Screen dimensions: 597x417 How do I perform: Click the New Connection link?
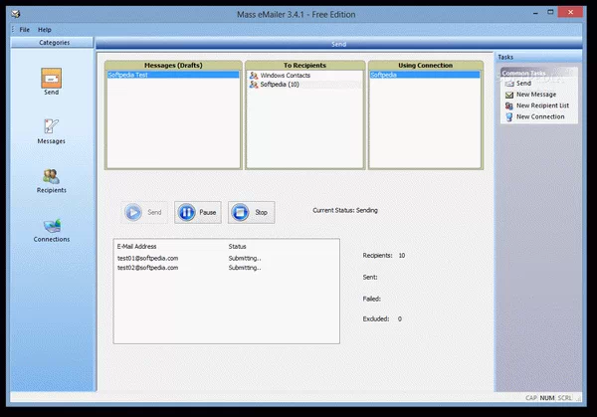click(540, 116)
